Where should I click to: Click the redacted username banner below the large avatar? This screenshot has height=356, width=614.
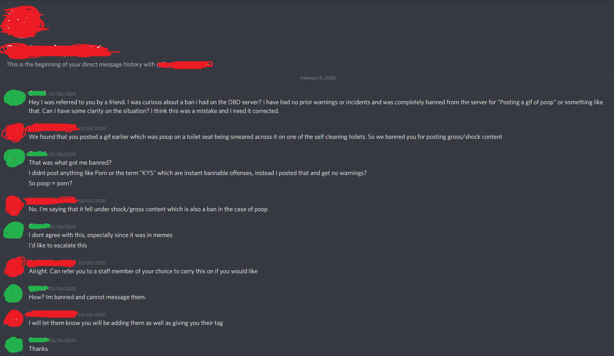(x=55, y=50)
